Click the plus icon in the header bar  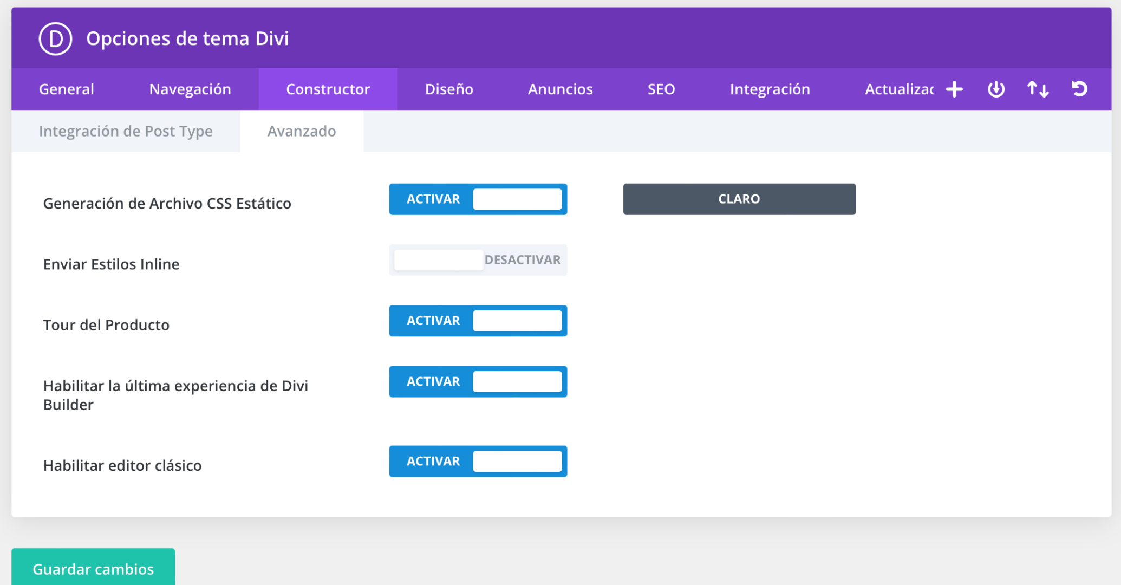(954, 89)
